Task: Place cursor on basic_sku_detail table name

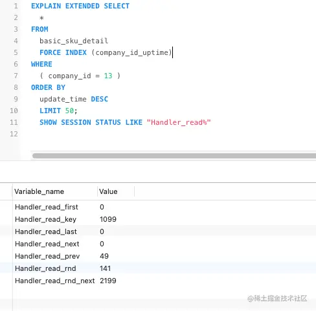Action: [74, 41]
